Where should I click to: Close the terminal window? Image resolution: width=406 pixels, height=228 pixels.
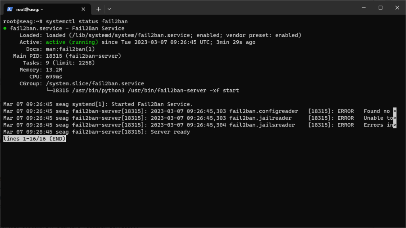[397, 8]
